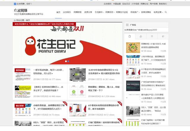
Task: Click 花生日记 link in the top bar
Action: pyautogui.click(x=126, y=4)
